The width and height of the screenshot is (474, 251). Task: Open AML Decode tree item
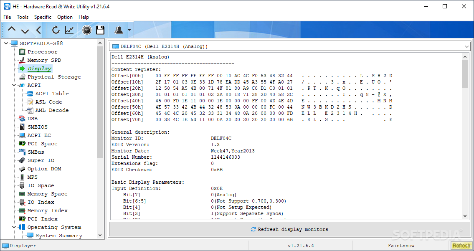[52, 110]
